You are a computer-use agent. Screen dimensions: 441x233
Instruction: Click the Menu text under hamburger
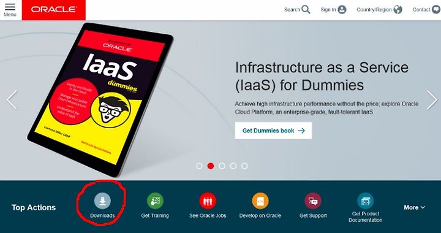(x=10, y=14)
